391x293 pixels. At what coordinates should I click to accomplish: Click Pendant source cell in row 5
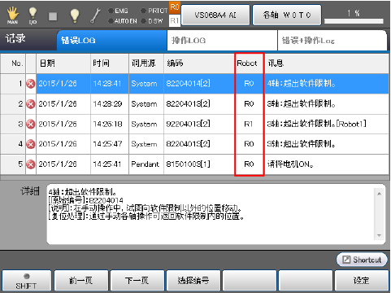pyautogui.click(x=146, y=164)
